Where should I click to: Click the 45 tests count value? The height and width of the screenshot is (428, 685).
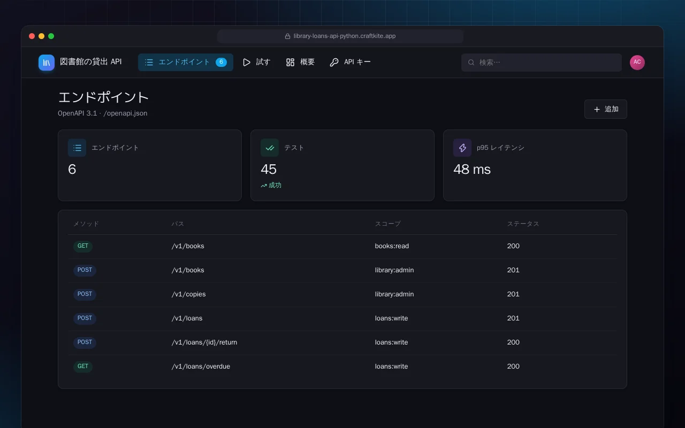pos(269,170)
